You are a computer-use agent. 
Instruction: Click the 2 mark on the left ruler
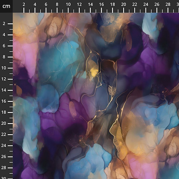point(4,24)
